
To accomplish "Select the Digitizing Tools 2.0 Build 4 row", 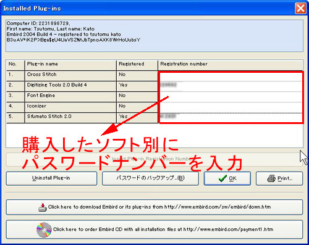I will 154,86.
